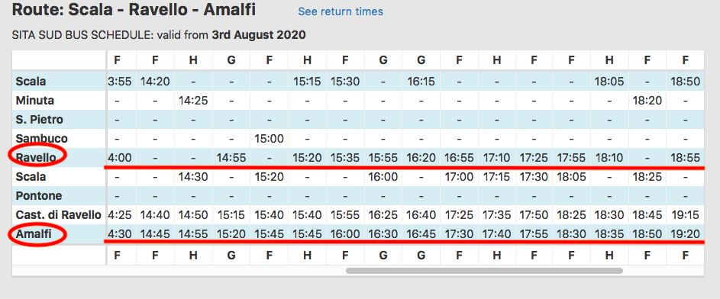Select the 14:55 Ravello time cell
Screen dimensions: 720x299
231,158
